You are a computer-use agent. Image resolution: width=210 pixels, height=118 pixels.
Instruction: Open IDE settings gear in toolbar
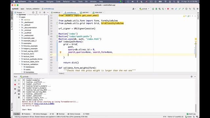pos(198,9)
